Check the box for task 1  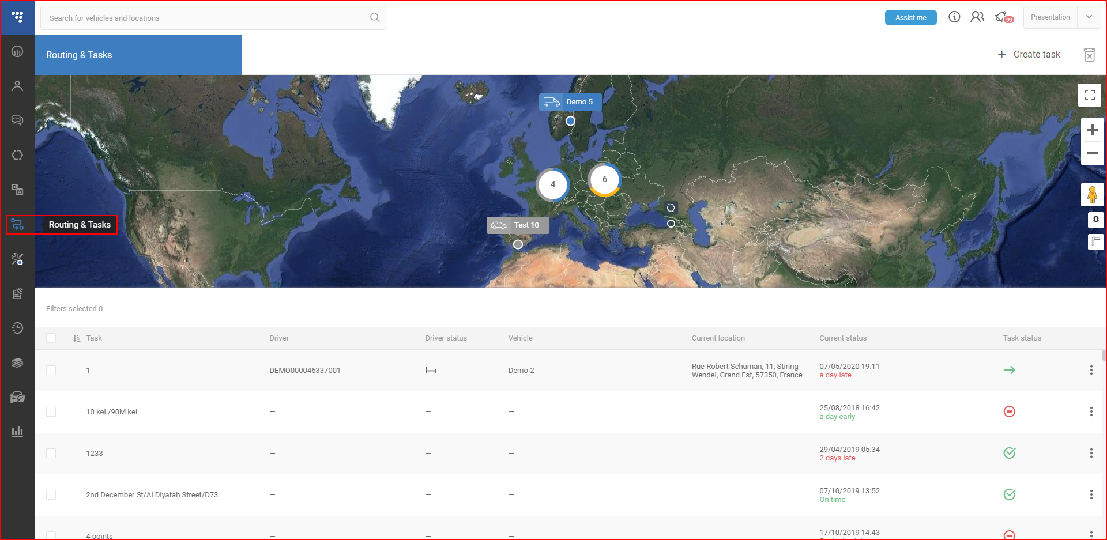click(x=51, y=371)
